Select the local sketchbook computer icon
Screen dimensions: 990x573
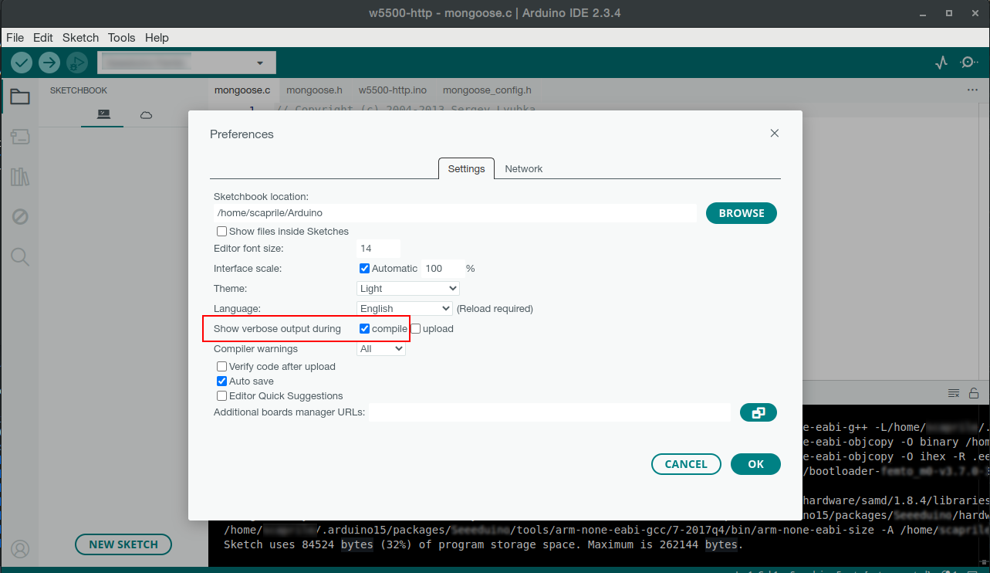[103, 114]
